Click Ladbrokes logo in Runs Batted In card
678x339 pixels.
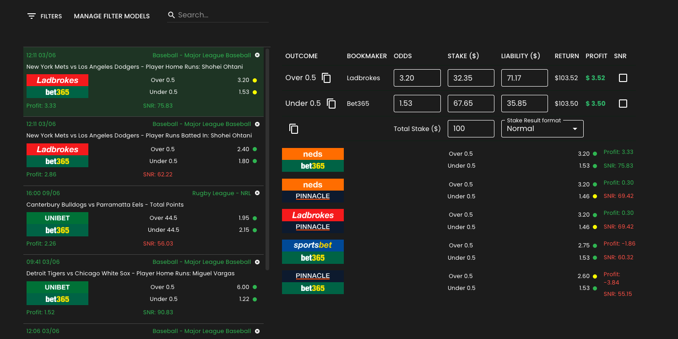(57, 149)
